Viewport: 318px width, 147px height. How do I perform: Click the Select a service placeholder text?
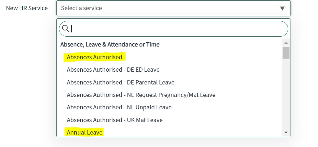pos(81,8)
